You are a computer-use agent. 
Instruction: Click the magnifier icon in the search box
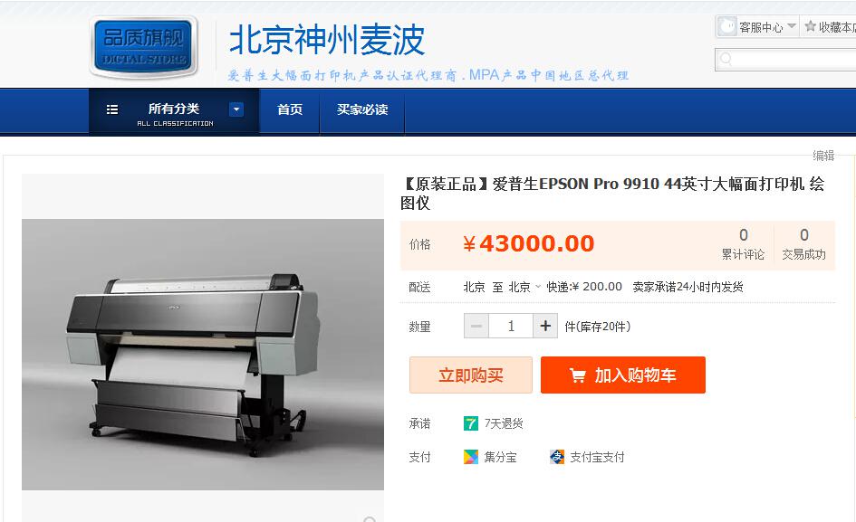[x=726, y=59]
